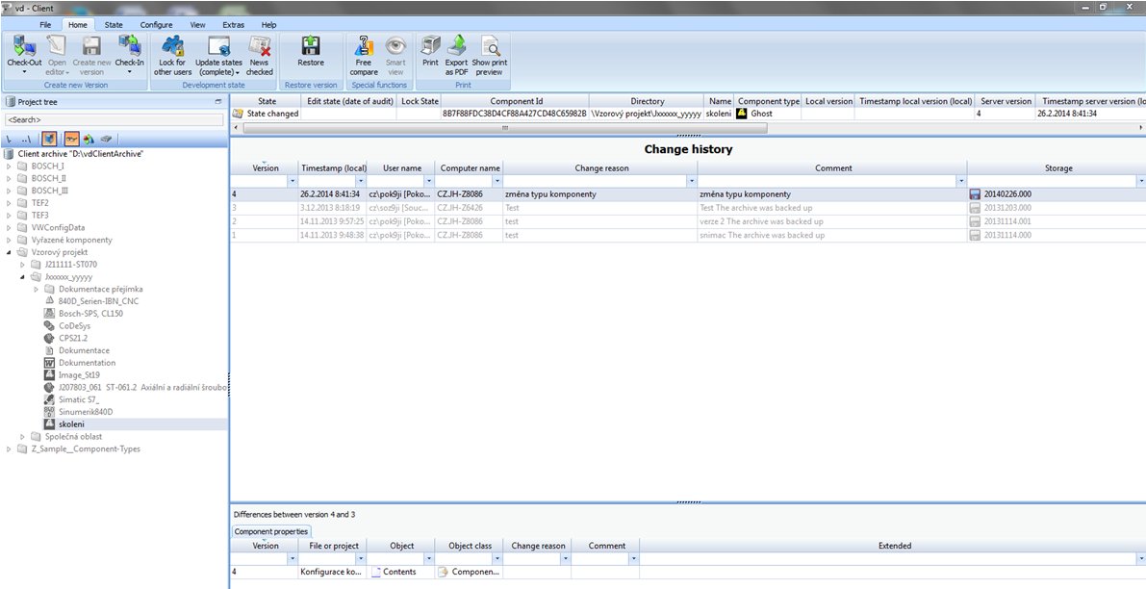Open Change reason filter dropdown in Change history
This screenshot has width=1146, height=589.
pyautogui.click(x=692, y=181)
